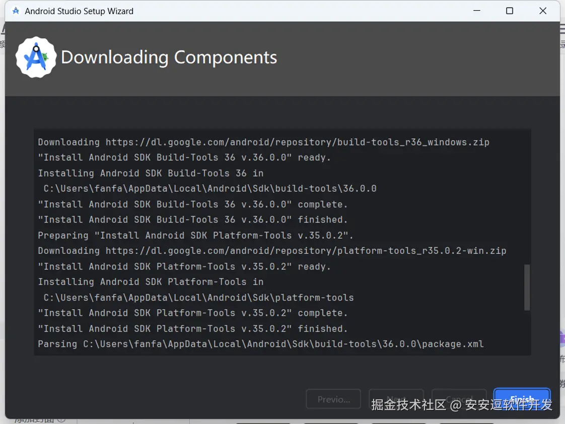This screenshot has height=424, width=565.
Task: Click the 'Parsing ... package.xml' log line
Action: [261, 344]
